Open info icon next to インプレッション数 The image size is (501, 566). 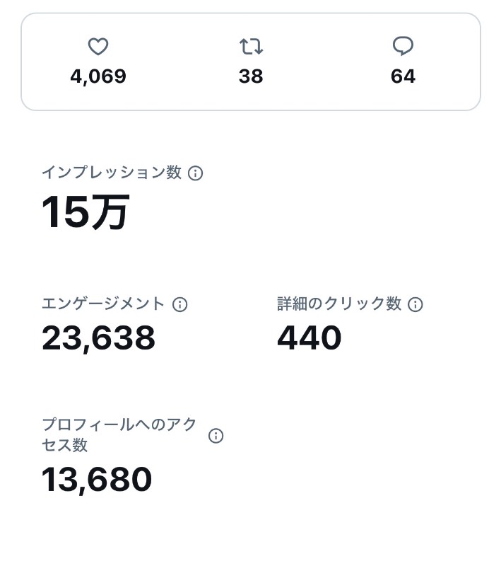[195, 173]
